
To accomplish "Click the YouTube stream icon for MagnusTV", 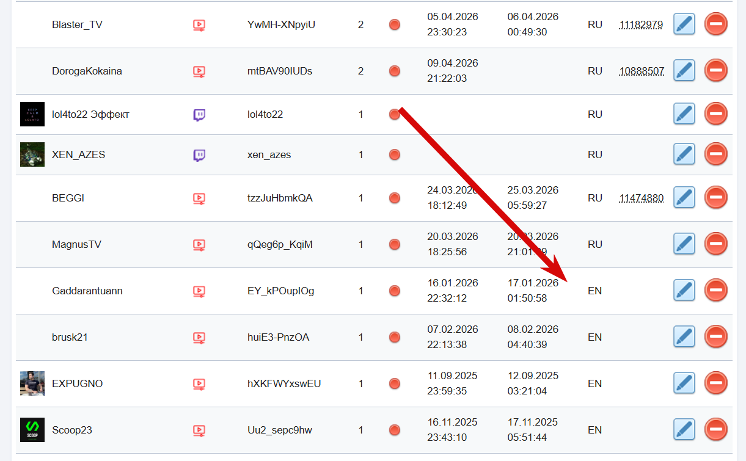I will tap(199, 245).
